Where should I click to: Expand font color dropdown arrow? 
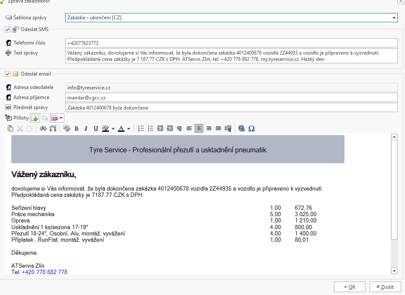[129, 128]
